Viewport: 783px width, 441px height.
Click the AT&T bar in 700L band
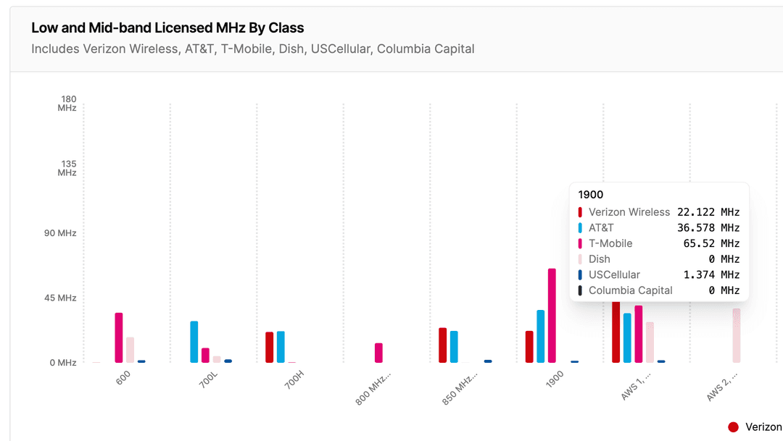[194, 342]
